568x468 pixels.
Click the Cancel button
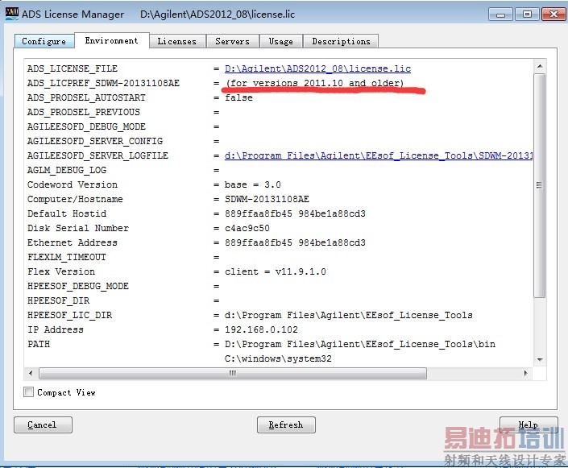(x=43, y=425)
